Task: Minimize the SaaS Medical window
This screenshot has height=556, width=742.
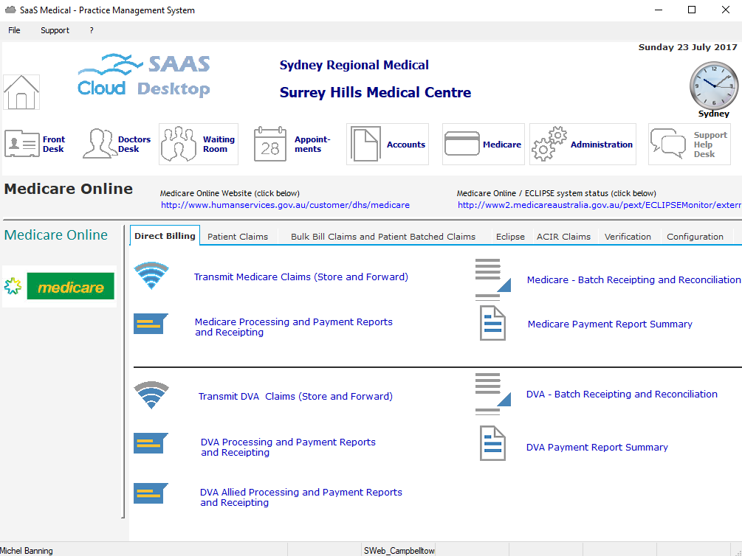Action: [659, 10]
